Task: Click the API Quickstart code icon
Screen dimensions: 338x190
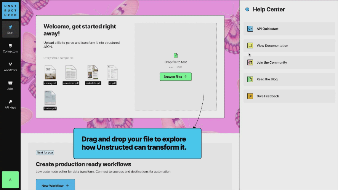Action: pos(250,29)
